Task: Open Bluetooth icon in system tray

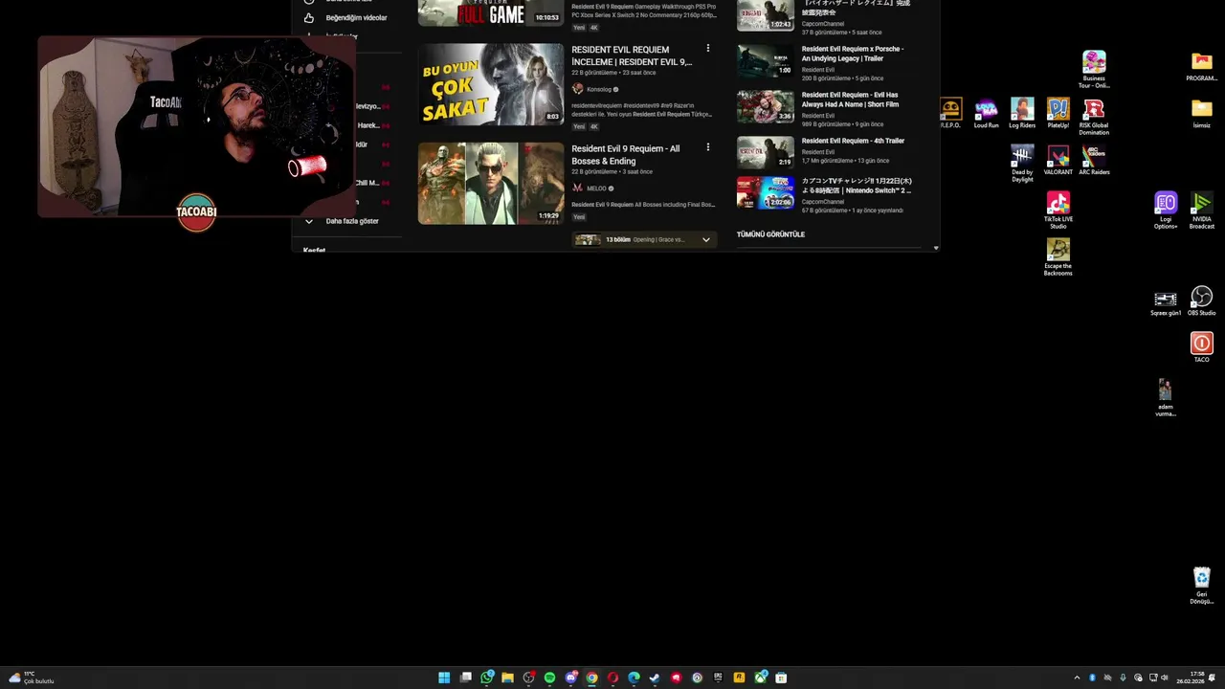Action: click(1092, 678)
